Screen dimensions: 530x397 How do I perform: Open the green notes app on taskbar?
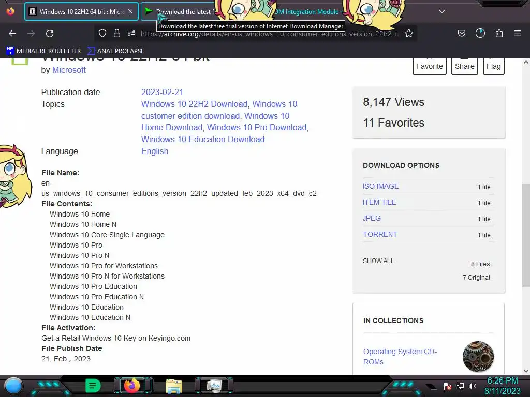click(93, 386)
